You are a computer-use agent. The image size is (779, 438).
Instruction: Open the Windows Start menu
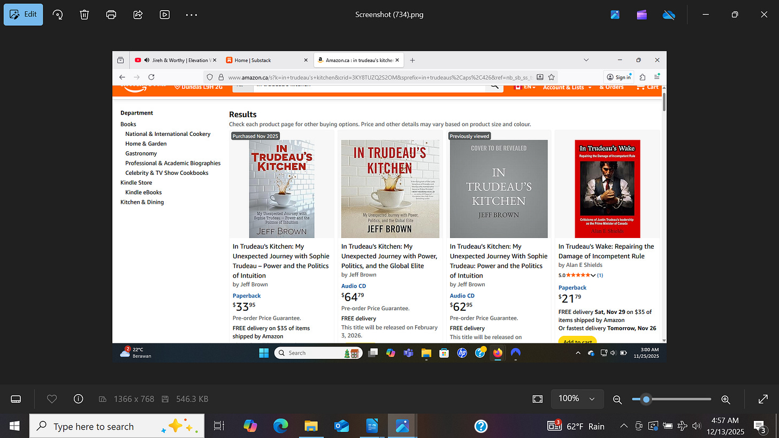(x=14, y=426)
